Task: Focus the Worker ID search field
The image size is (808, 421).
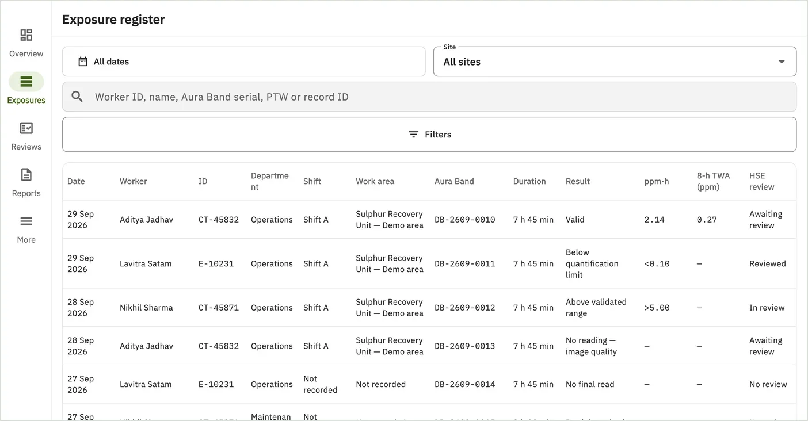Action: 429,97
